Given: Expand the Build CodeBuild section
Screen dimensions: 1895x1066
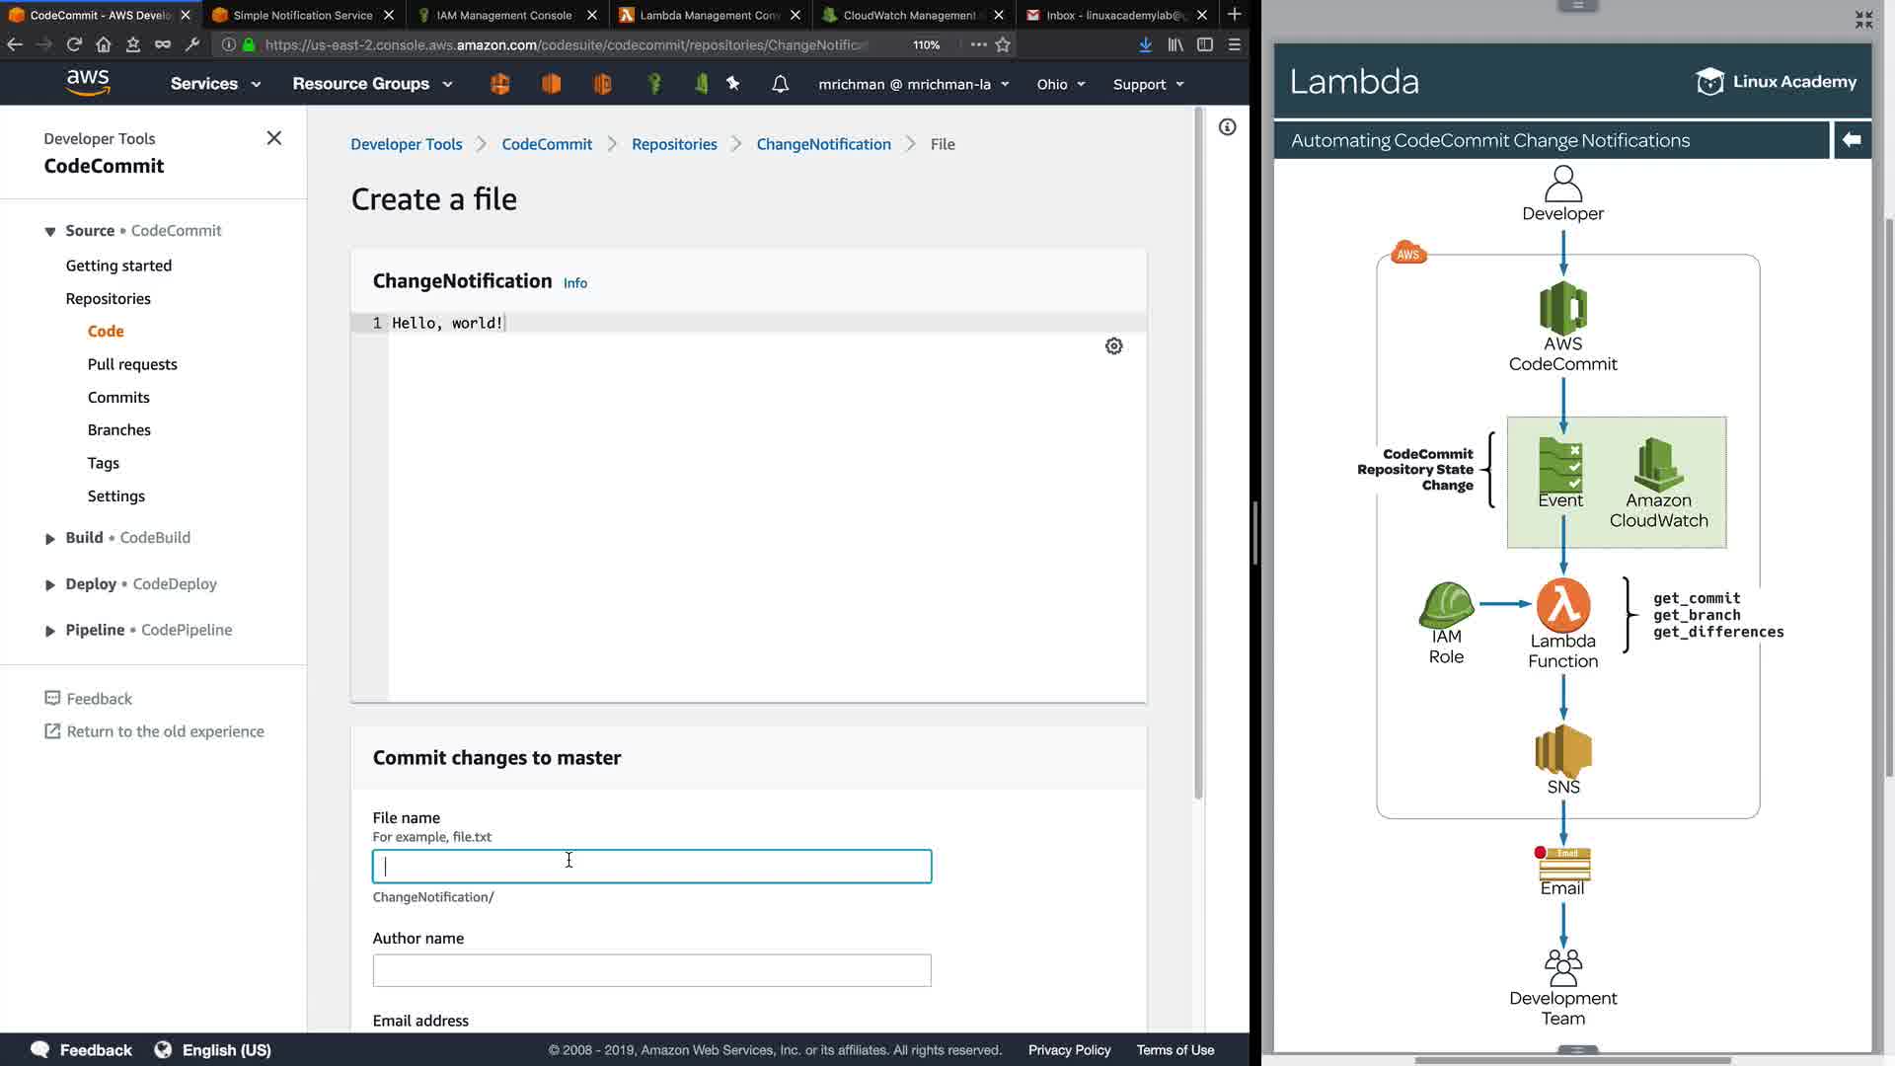Looking at the screenshot, I should 49,538.
